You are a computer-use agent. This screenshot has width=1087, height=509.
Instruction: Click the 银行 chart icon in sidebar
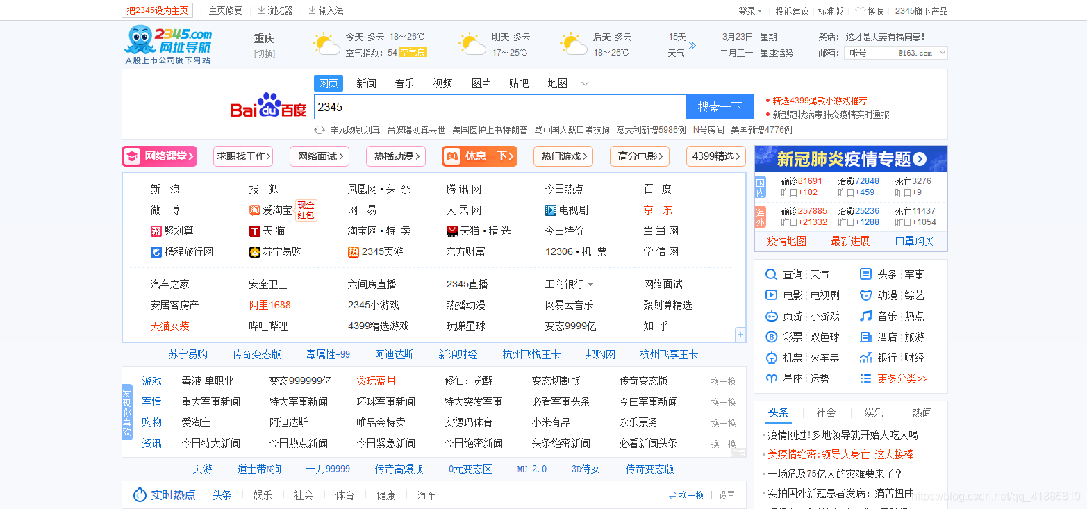coord(865,358)
